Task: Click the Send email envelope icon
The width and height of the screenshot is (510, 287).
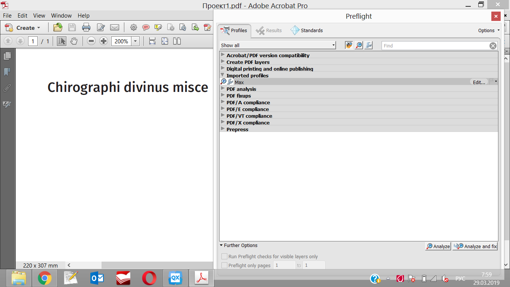Action: pos(115,27)
